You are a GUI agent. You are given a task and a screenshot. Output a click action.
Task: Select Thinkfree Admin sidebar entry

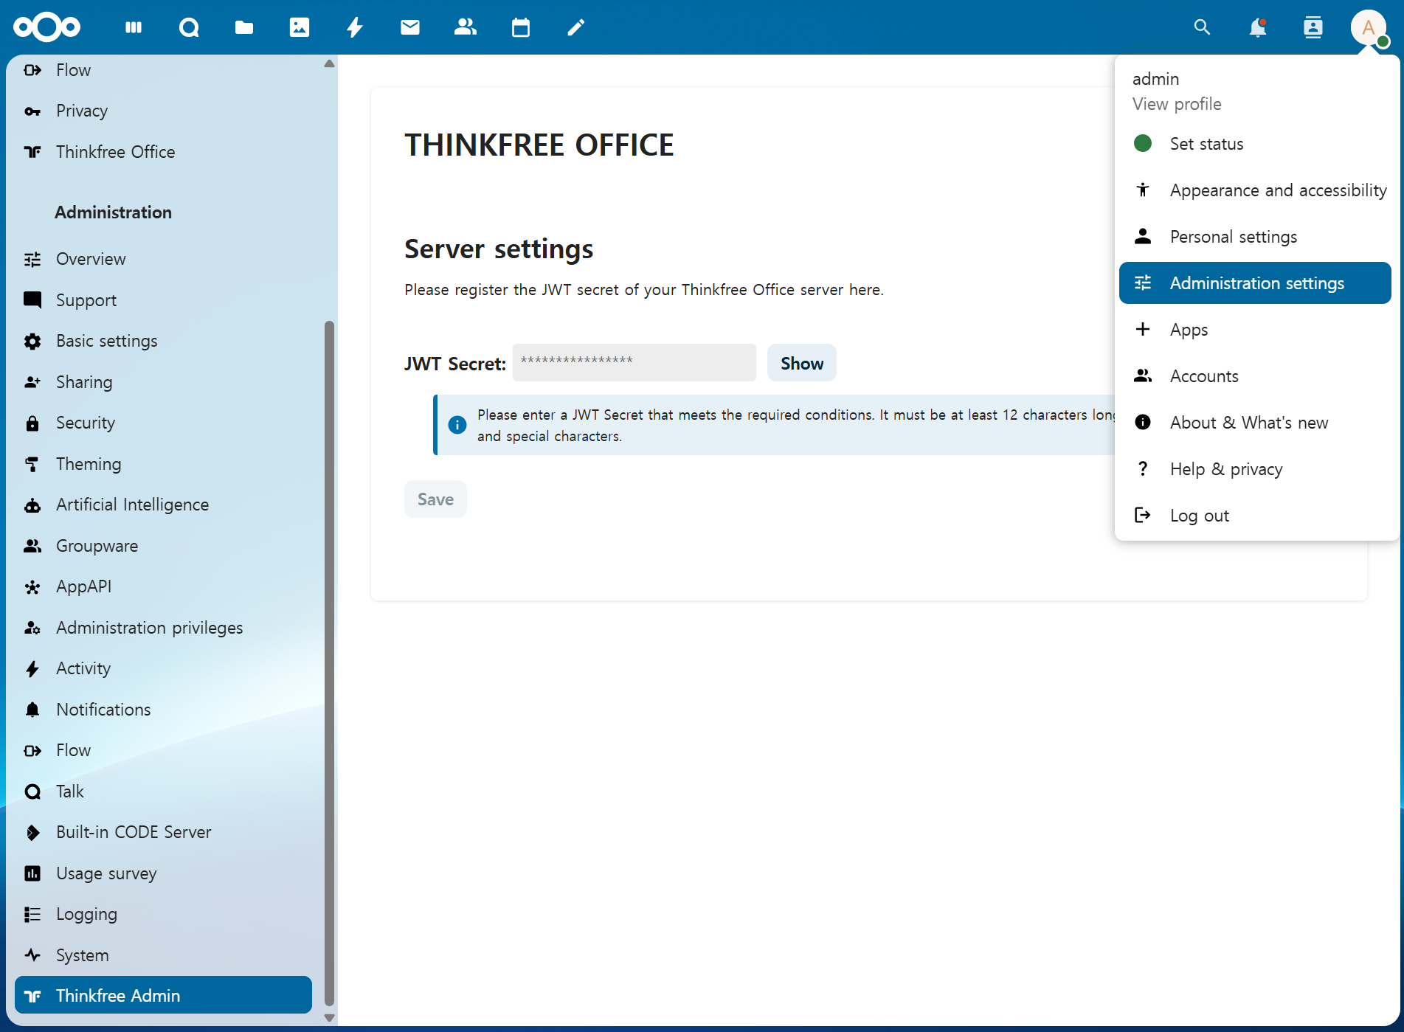[163, 996]
